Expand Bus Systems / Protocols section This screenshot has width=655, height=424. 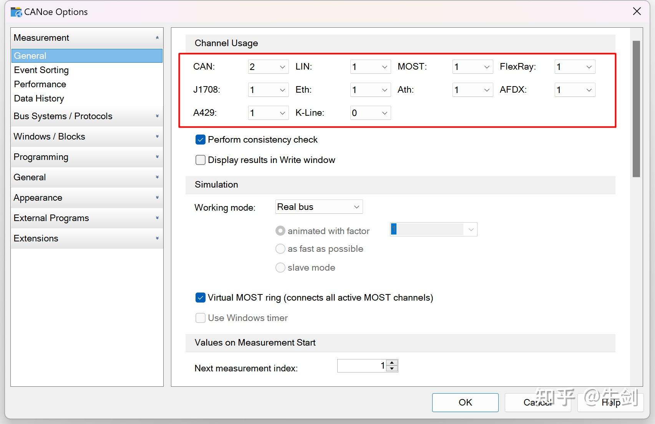[87, 116]
